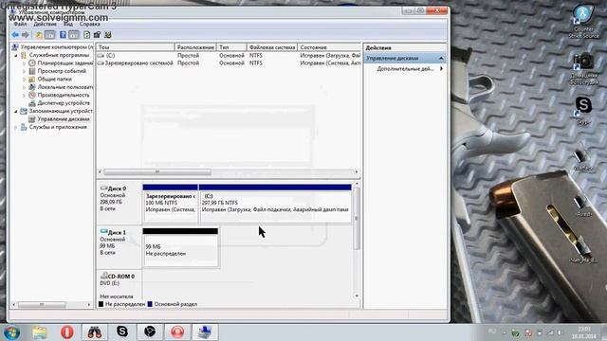The height and width of the screenshot is (341, 607).
Task: Click the Расположение column header
Action: (x=195, y=47)
